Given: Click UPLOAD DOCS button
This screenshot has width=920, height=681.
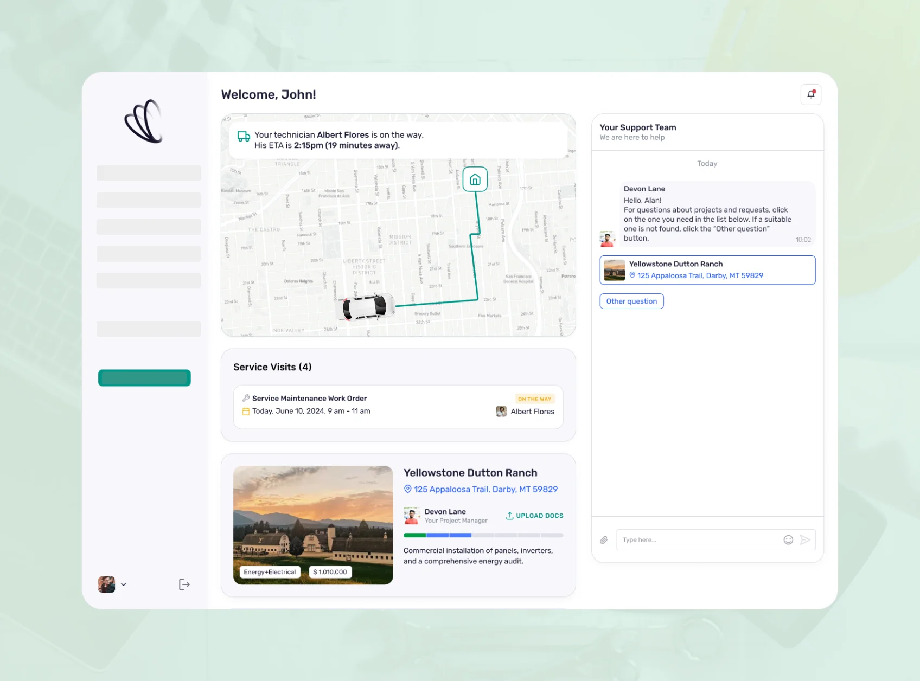Looking at the screenshot, I should (x=535, y=516).
